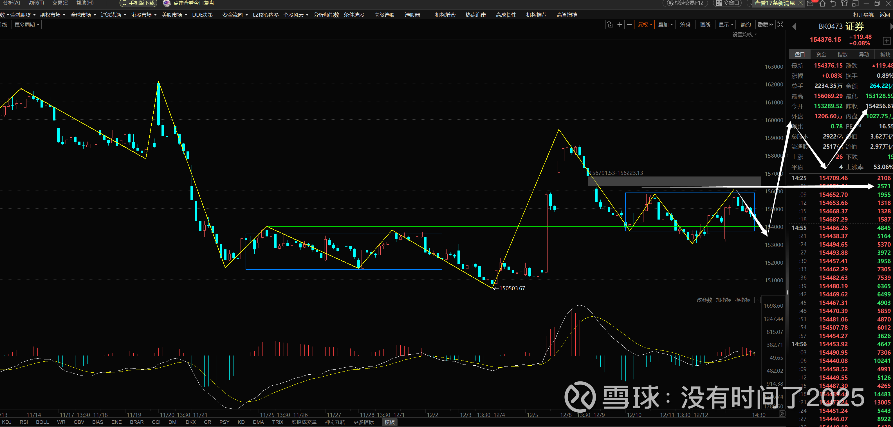Zoom out chart with minus icon
This screenshot has height=427, width=893.
[x=629, y=24]
